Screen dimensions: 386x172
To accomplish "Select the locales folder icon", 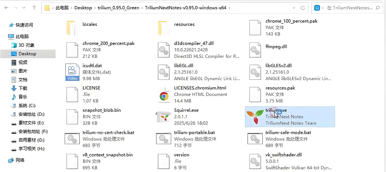I will [72, 28].
